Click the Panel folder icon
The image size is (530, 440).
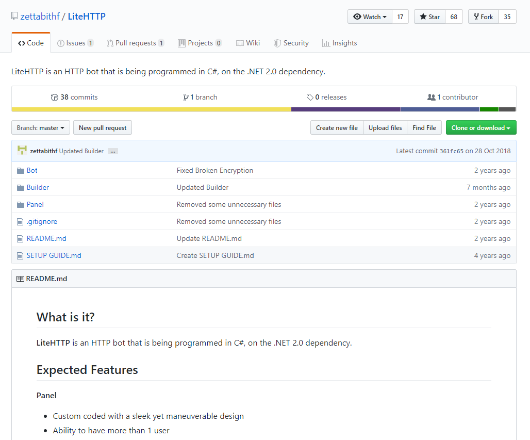click(x=21, y=205)
